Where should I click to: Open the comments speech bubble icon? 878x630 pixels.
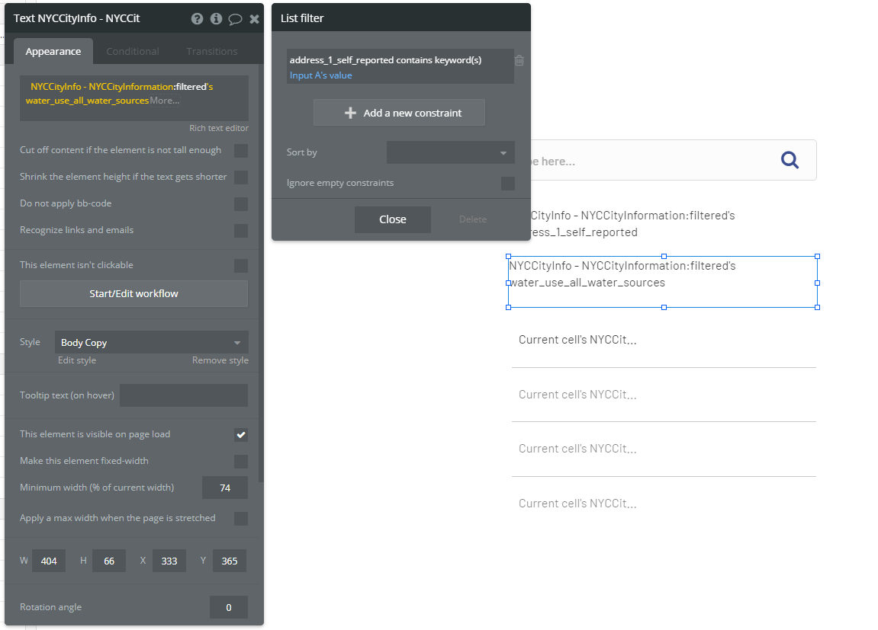235,18
